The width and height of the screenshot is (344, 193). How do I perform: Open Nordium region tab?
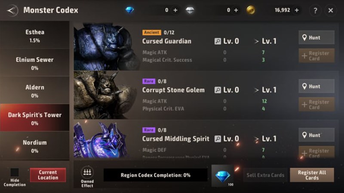pyautogui.click(x=35, y=146)
